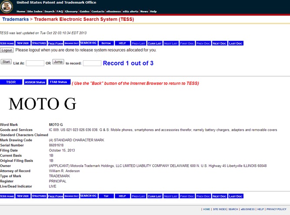Image resolution: width=290 pixels, height=215 pixels.
Task: Focus the List At input field
Action: [35, 63]
